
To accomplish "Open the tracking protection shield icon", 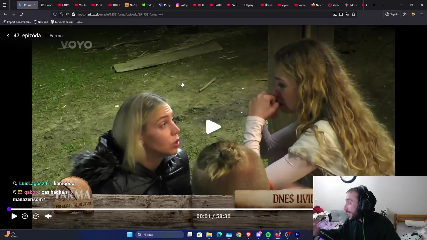I will pos(55,14).
